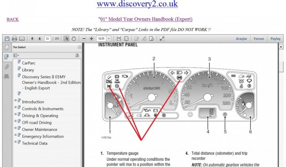Zoom in with the plus button
This screenshot has height=167, width=286.
pos(92,38)
